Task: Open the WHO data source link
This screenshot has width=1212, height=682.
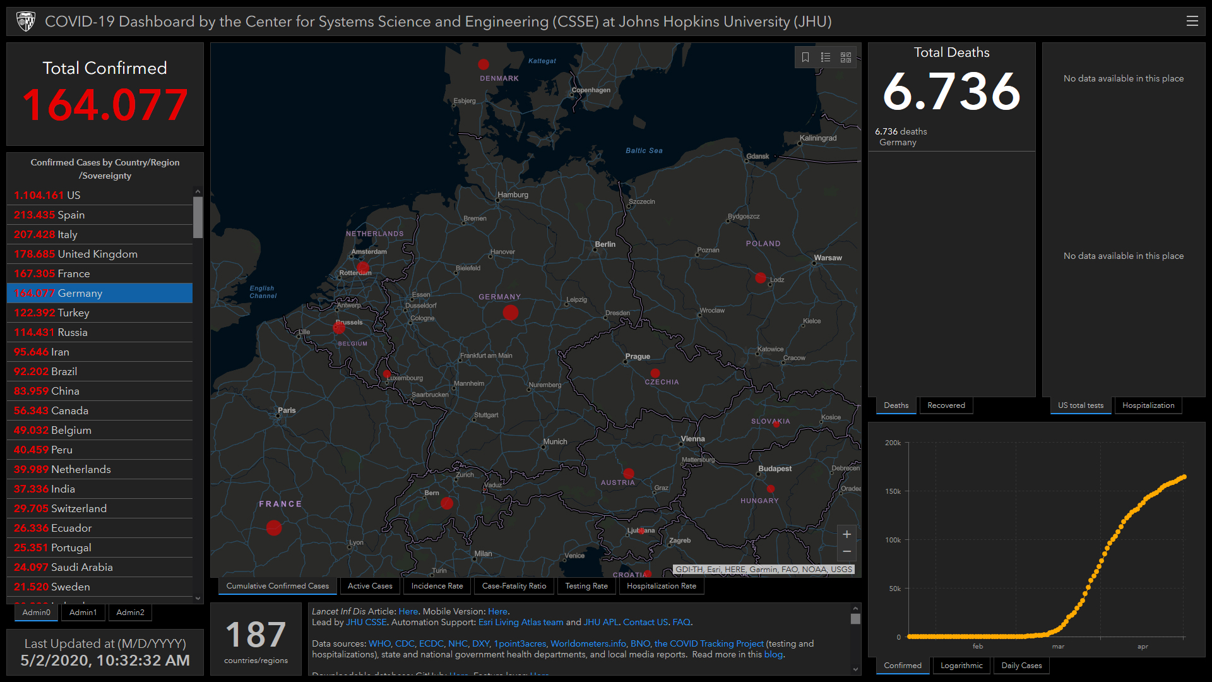Action: 379,643
